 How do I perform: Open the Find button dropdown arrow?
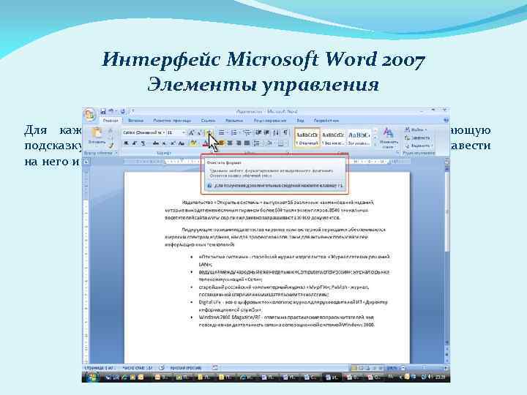point(426,129)
